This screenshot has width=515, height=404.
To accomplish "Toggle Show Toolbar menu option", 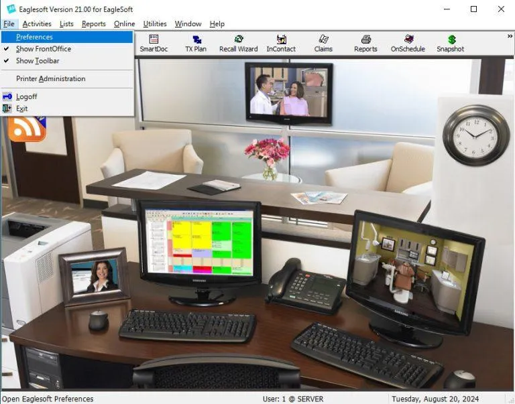I will pos(67,61).
